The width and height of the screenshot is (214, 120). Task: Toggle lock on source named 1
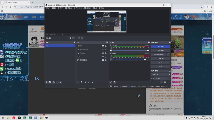106,57
